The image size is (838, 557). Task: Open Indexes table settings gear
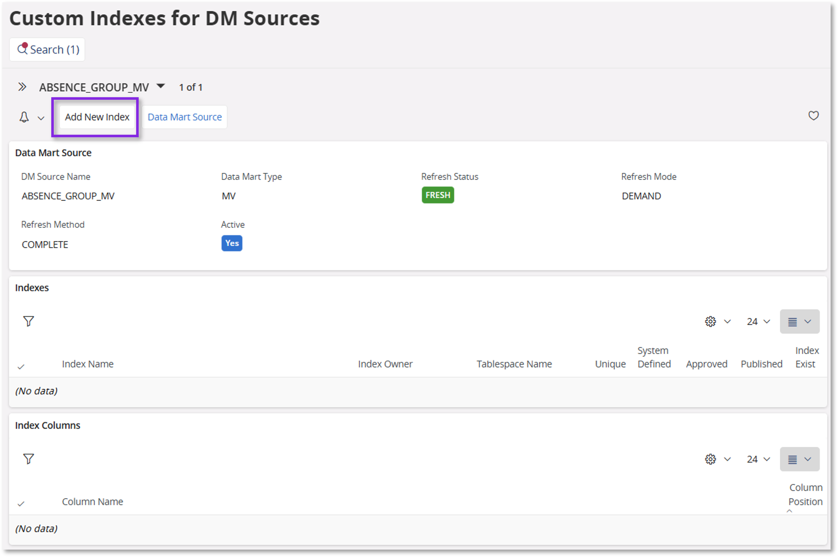[710, 321]
